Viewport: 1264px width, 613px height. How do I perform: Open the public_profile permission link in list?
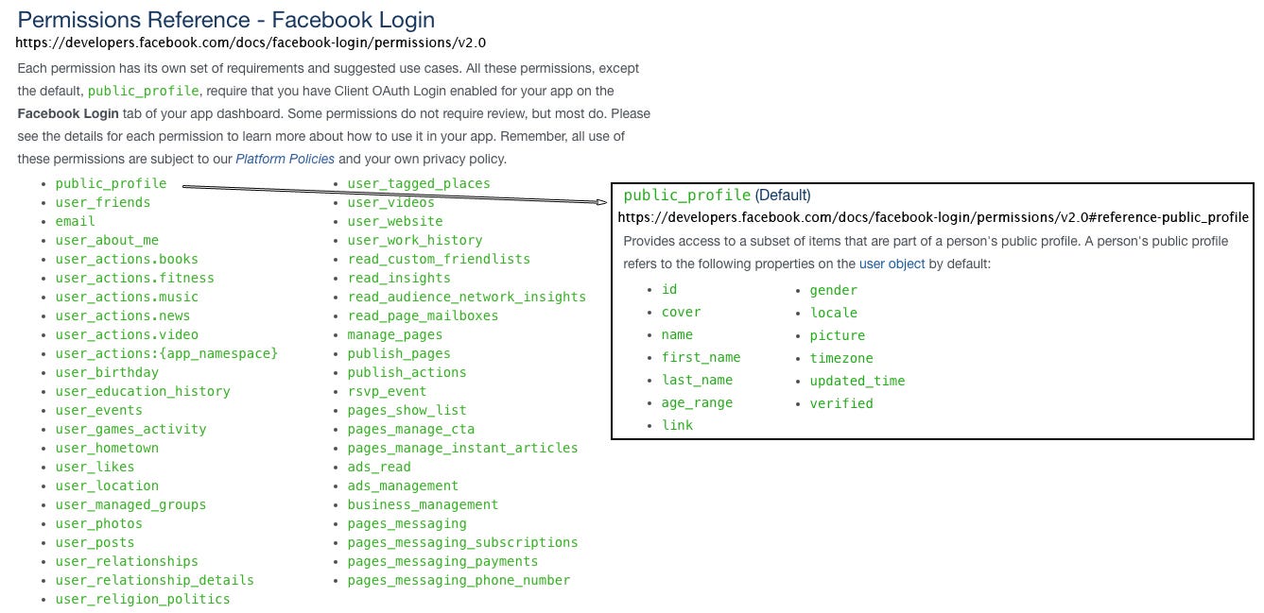(x=111, y=183)
